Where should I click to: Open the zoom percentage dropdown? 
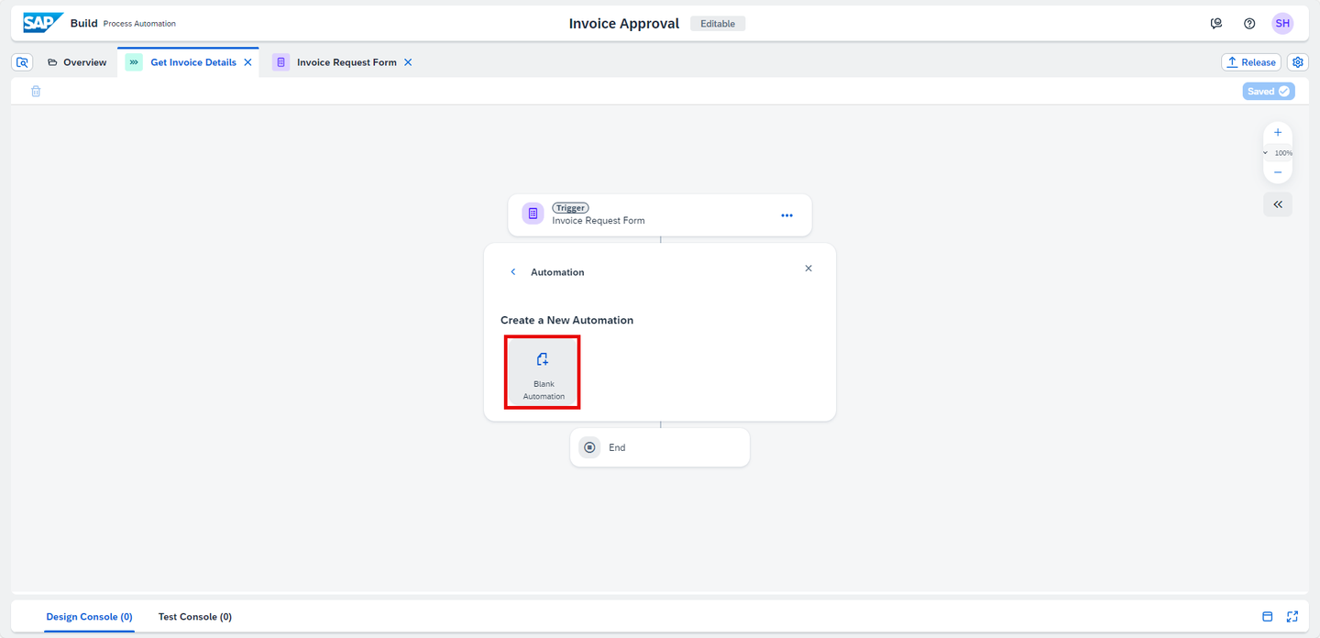pos(1278,153)
